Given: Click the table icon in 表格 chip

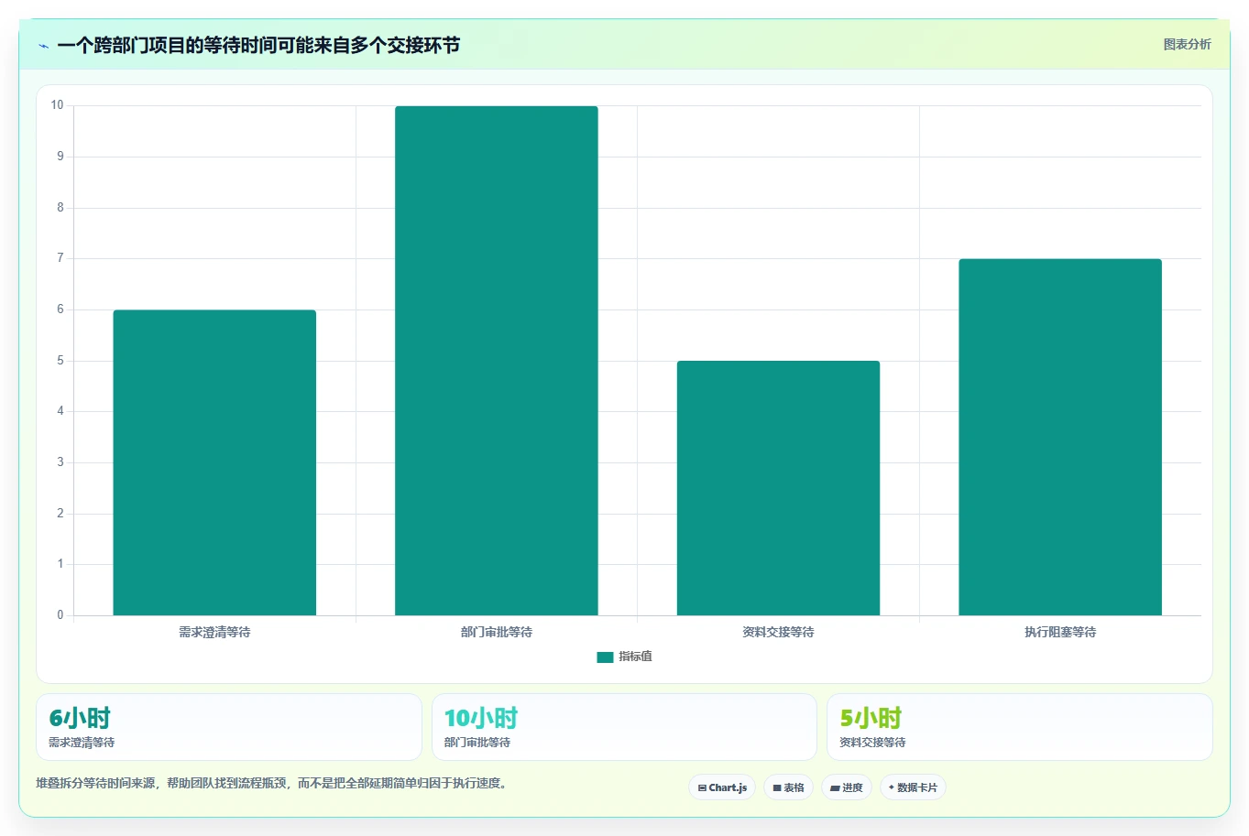Looking at the screenshot, I should pos(777,787).
